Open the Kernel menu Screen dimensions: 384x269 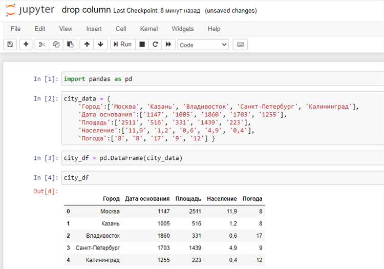tap(149, 29)
